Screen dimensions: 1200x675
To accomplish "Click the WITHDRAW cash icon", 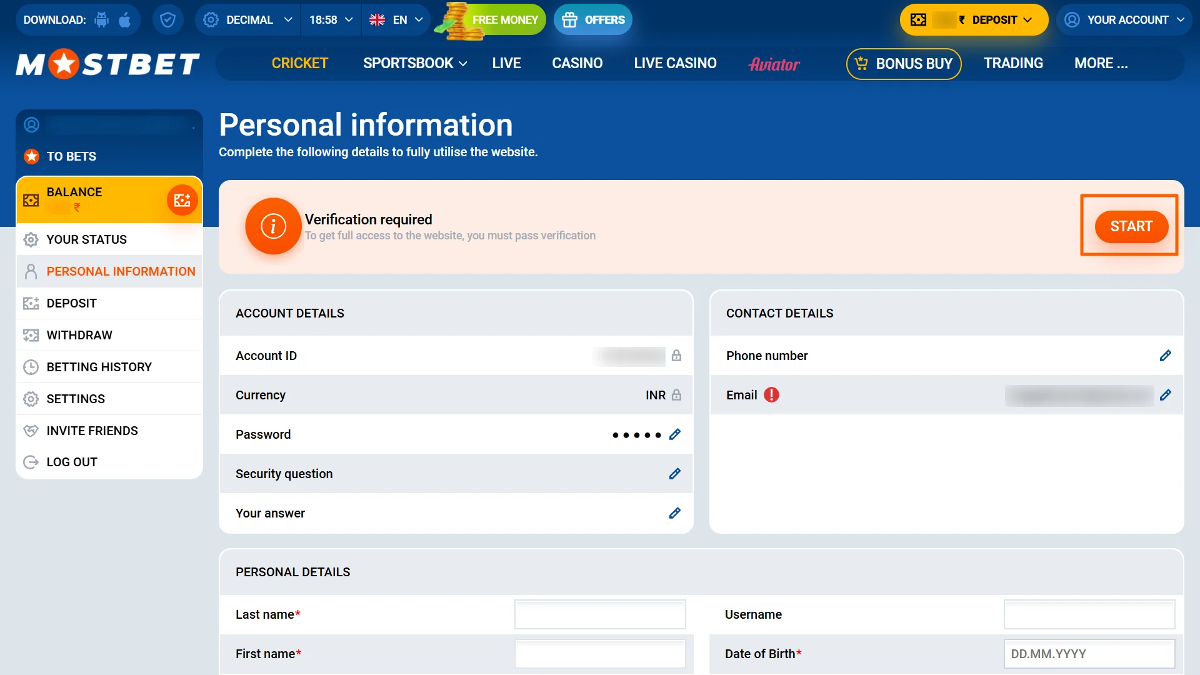I will click(x=31, y=335).
